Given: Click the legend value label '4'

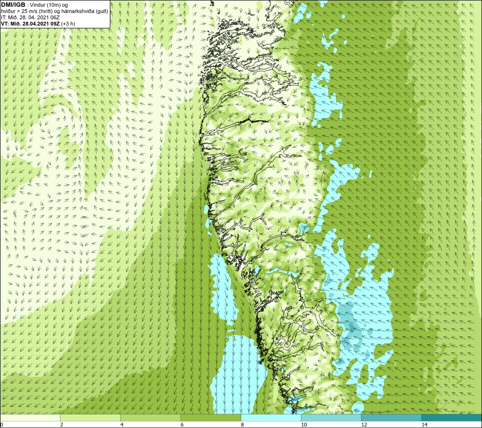Looking at the screenshot, I should [122, 425].
